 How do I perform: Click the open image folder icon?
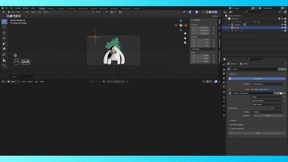point(281,93)
